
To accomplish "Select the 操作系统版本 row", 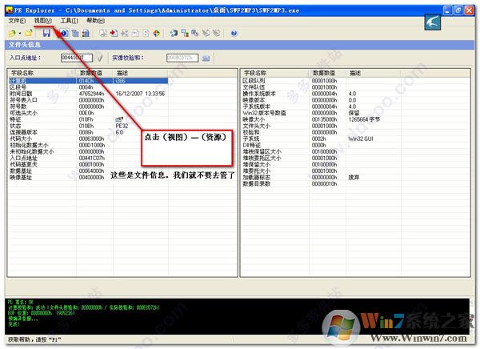I will tap(321, 94).
